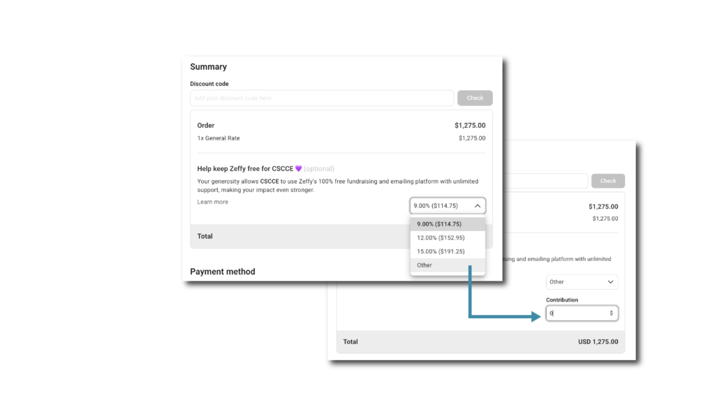The height and width of the screenshot is (402, 715).
Task: Click the Summary heading at the top
Action: pos(208,66)
